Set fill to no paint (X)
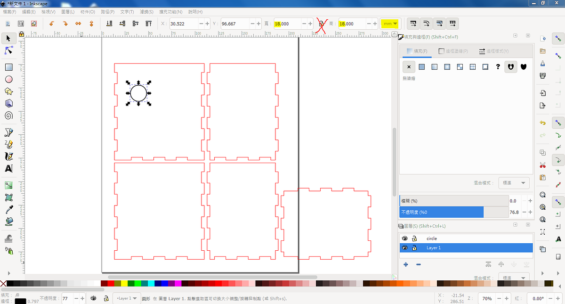The width and height of the screenshot is (565, 304). pos(409,67)
